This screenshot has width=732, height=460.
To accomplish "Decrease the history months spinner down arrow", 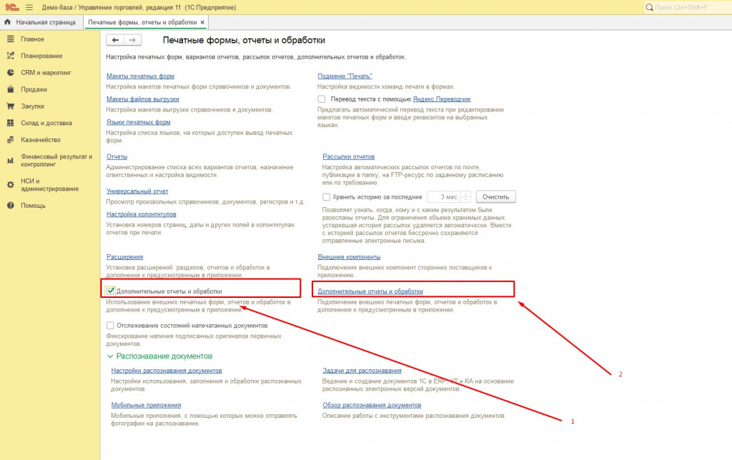I will click(x=466, y=200).
